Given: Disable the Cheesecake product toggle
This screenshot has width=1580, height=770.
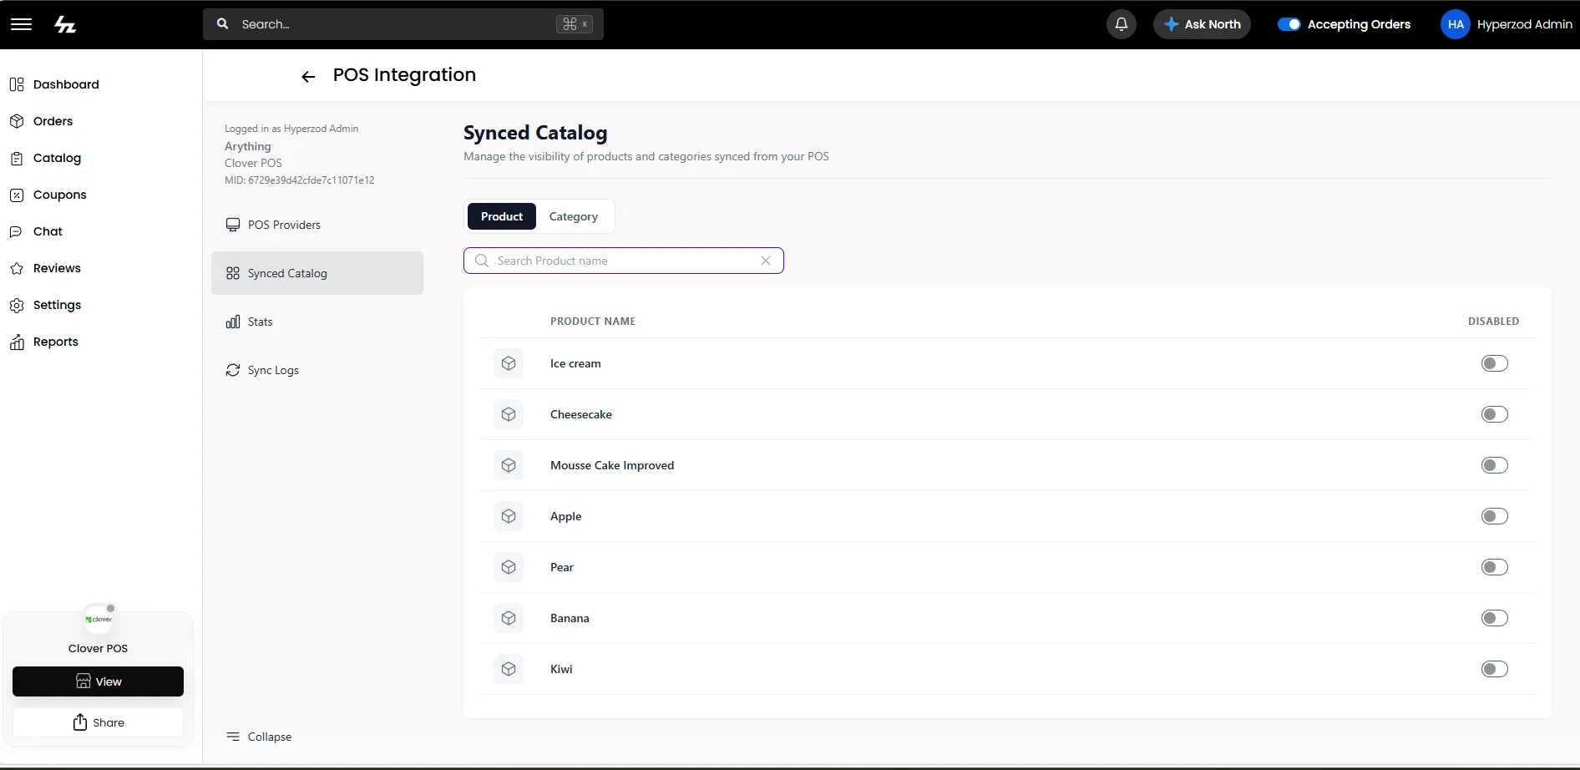Looking at the screenshot, I should (1494, 414).
